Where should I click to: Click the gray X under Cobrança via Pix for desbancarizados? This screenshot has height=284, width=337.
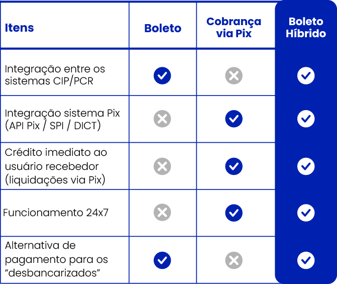[x=234, y=260]
